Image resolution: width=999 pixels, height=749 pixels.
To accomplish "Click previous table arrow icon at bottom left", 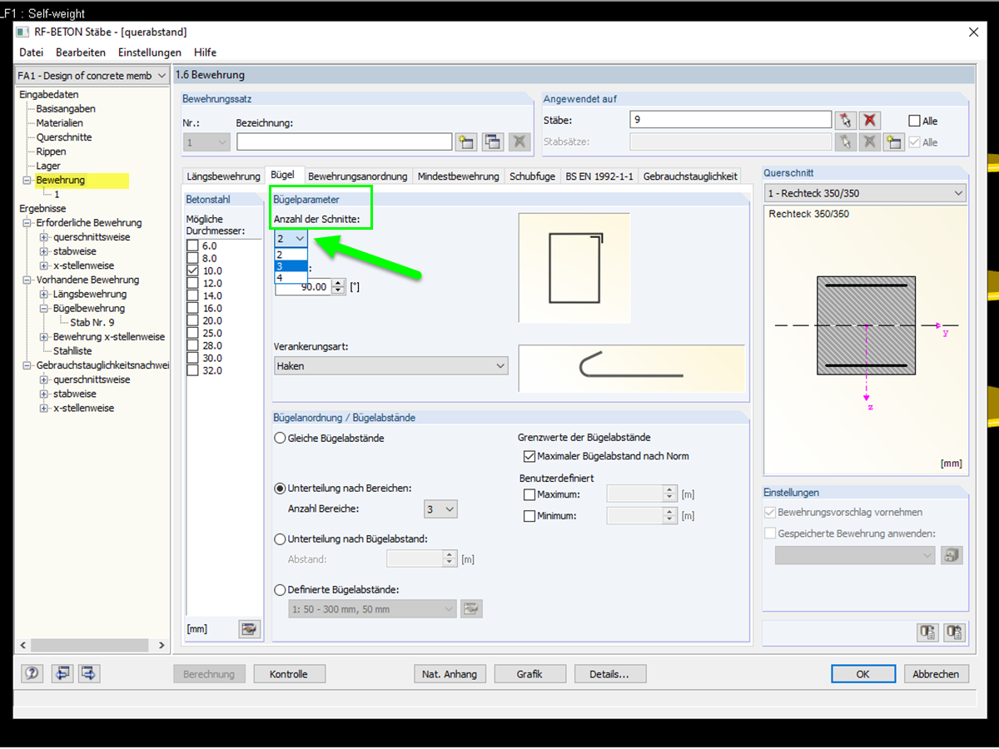I will pyautogui.click(x=62, y=674).
